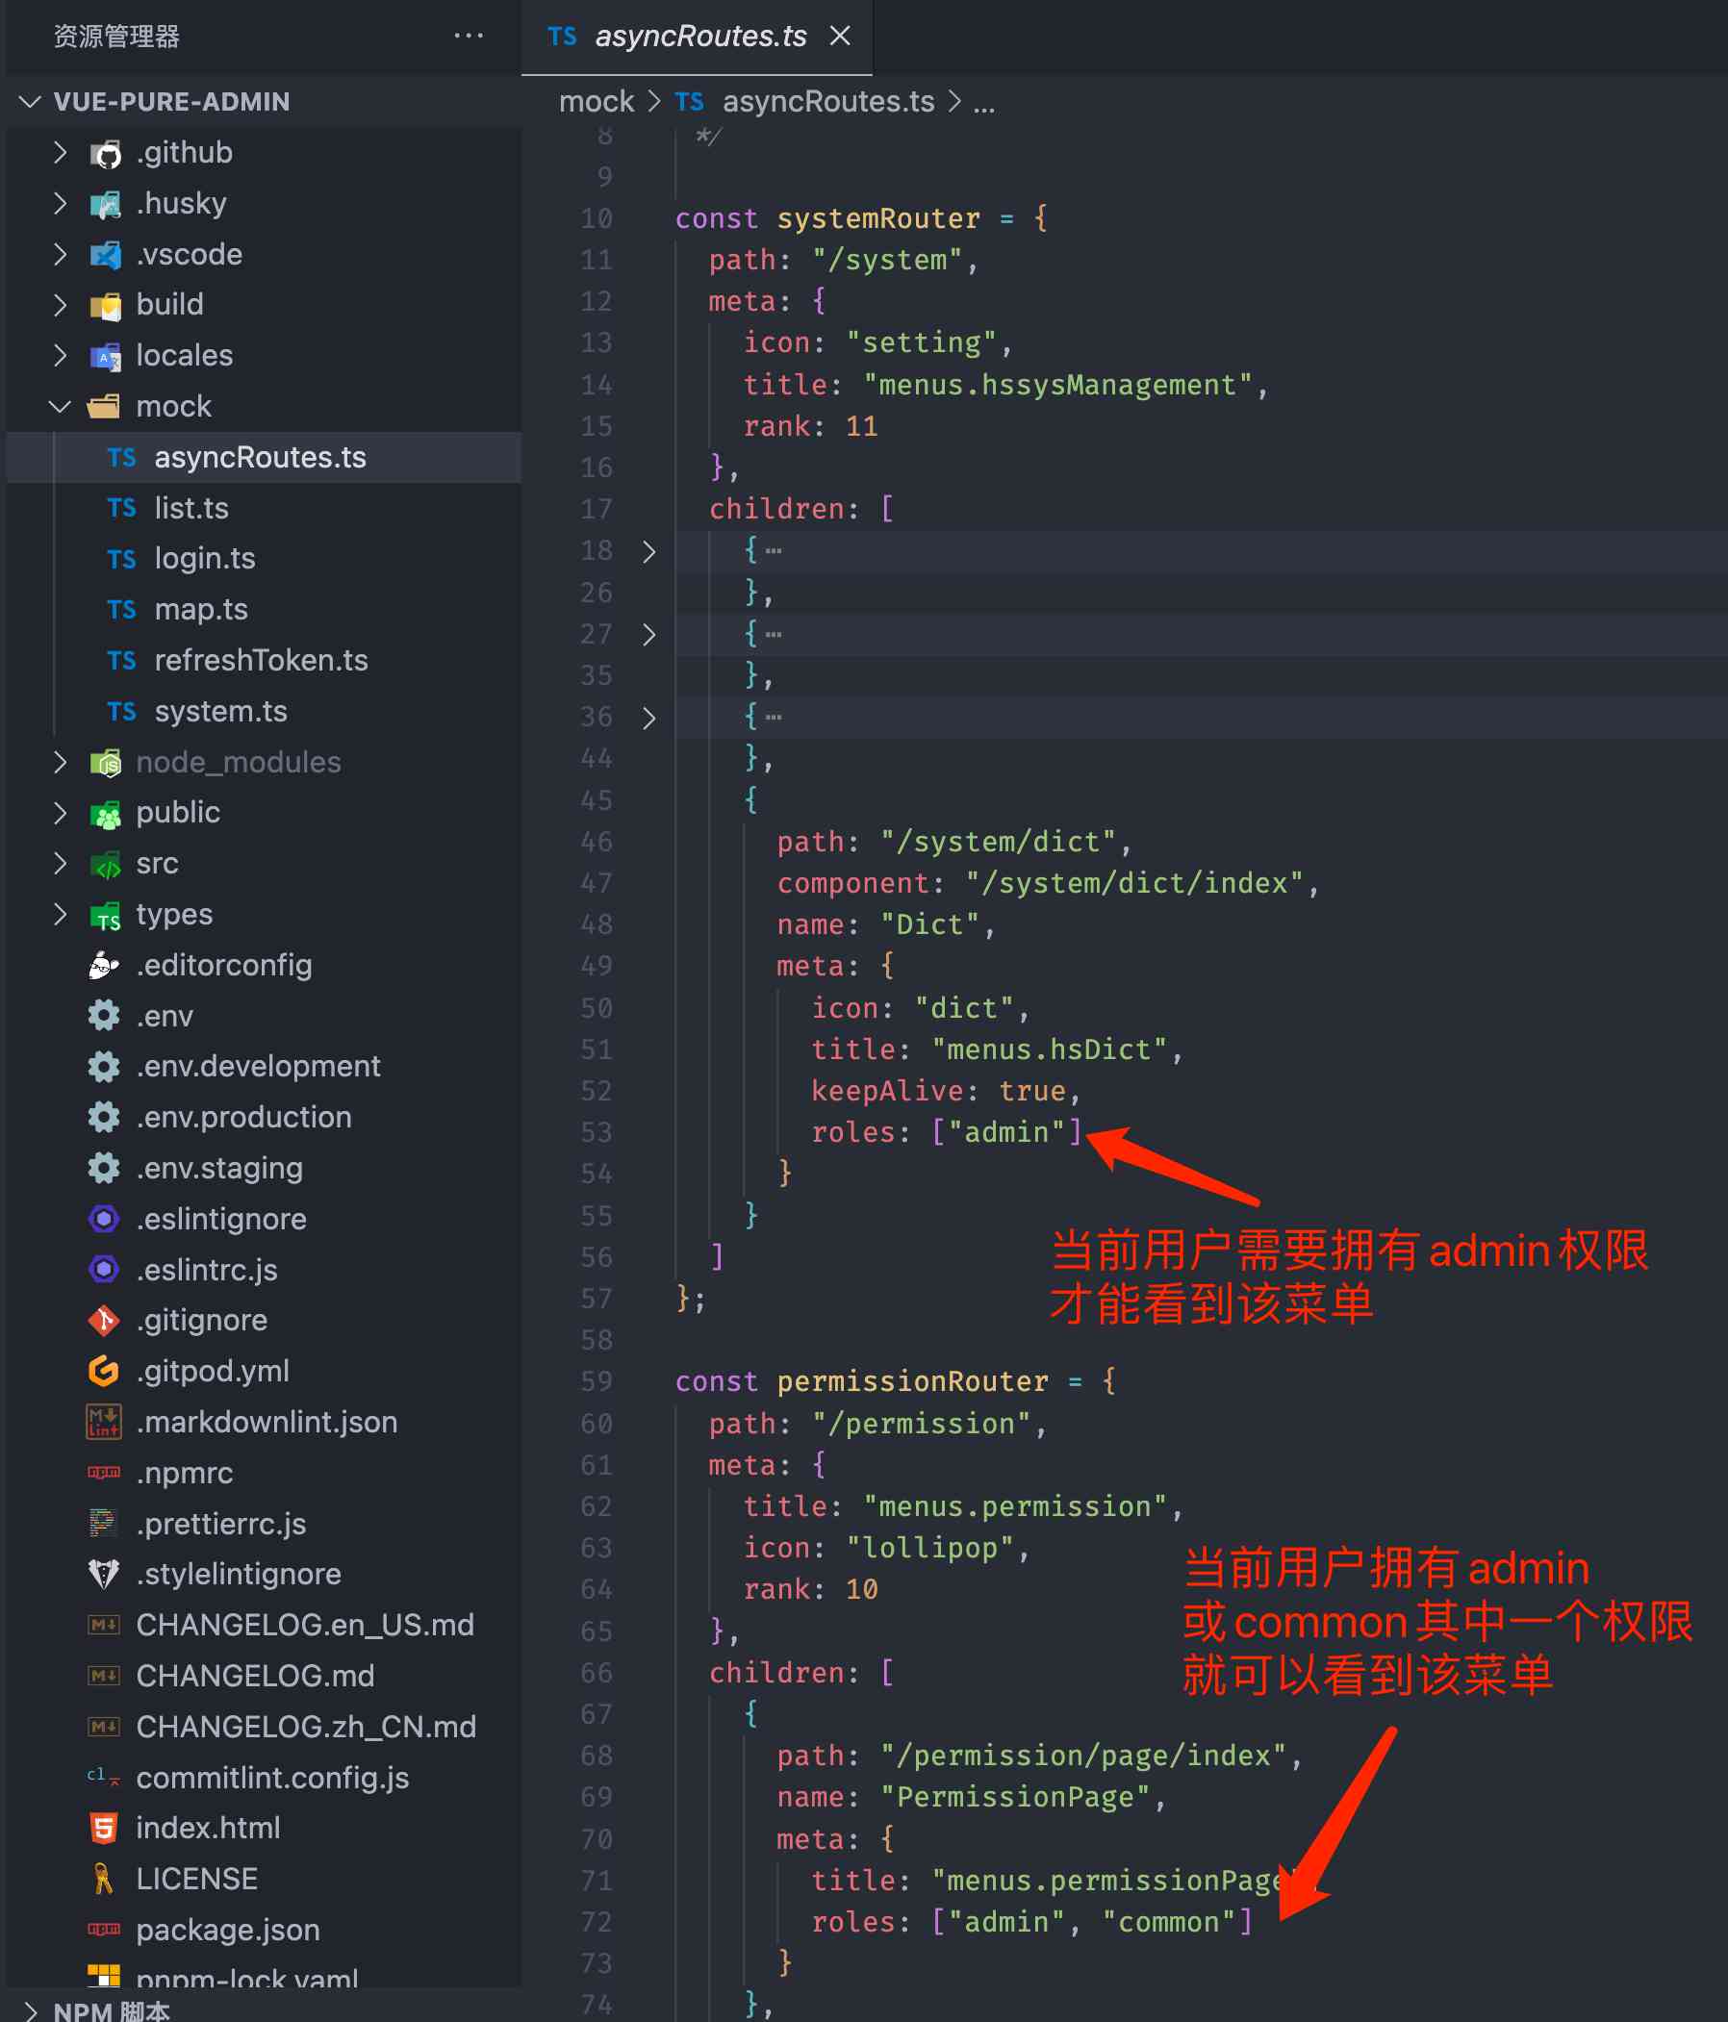Expand the NPM 脚本 section
Image resolution: width=1728 pixels, height=2022 pixels.
(30, 2010)
